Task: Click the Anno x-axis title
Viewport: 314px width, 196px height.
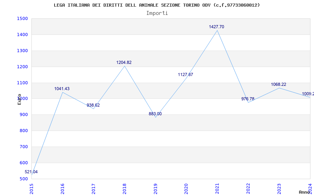Action: pos(305,192)
